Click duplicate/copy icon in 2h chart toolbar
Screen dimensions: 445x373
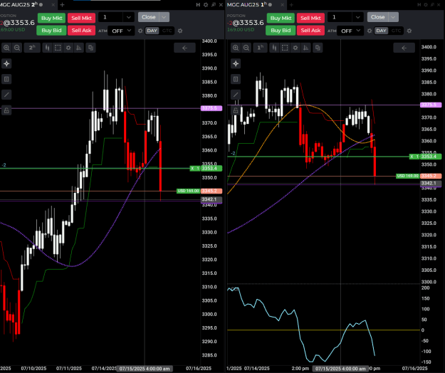tap(91, 48)
